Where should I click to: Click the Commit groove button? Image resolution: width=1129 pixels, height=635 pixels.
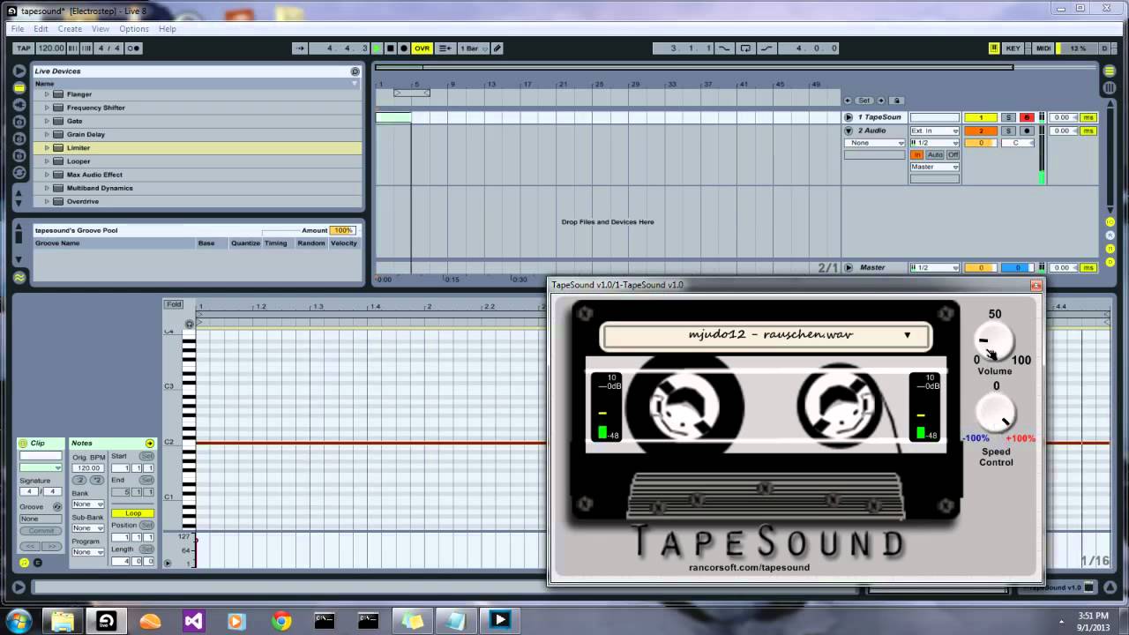[41, 531]
